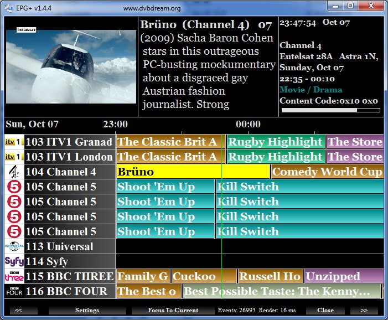Viewport: 388px width, 320px height.
Task: Select Family G programme on BBC THREE
Action: pos(143,276)
